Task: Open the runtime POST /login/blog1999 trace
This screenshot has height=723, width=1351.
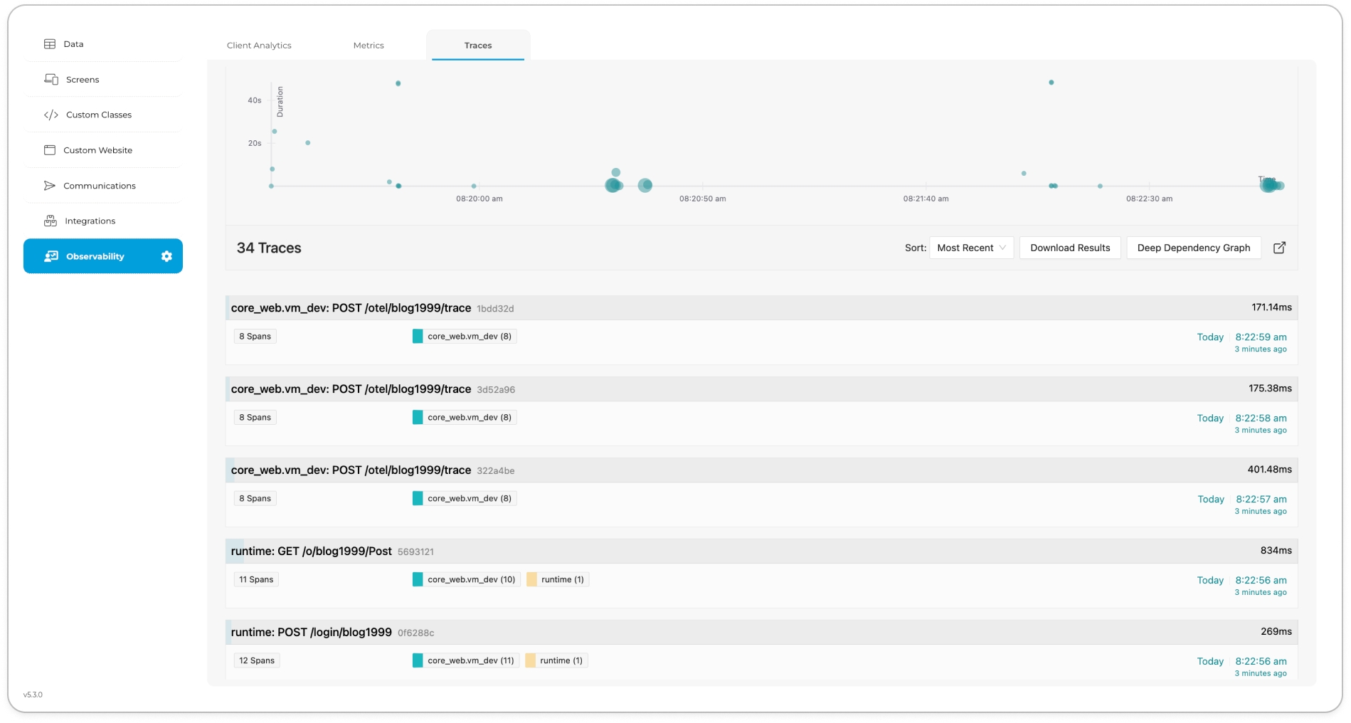Action: tap(311, 633)
